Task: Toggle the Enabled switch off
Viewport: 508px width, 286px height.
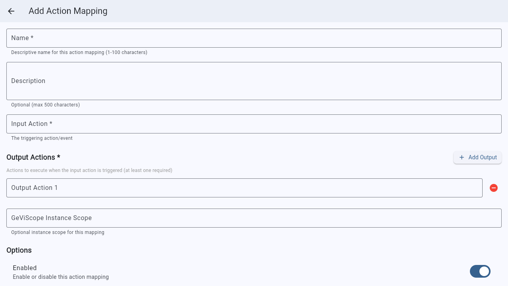Action: pyautogui.click(x=480, y=271)
